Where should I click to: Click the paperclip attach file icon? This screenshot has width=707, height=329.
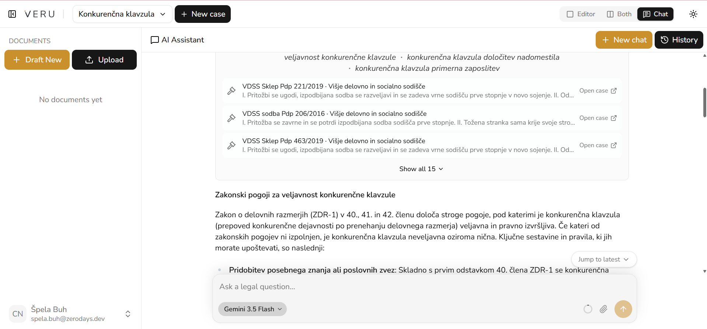tap(603, 309)
